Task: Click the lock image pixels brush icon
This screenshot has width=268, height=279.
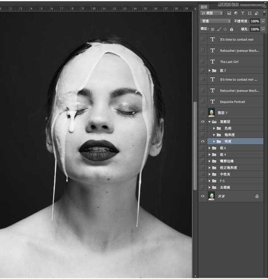Action: 219,29
